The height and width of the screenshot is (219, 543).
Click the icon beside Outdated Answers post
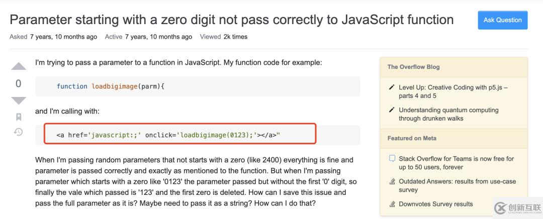(x=392, y=181)
